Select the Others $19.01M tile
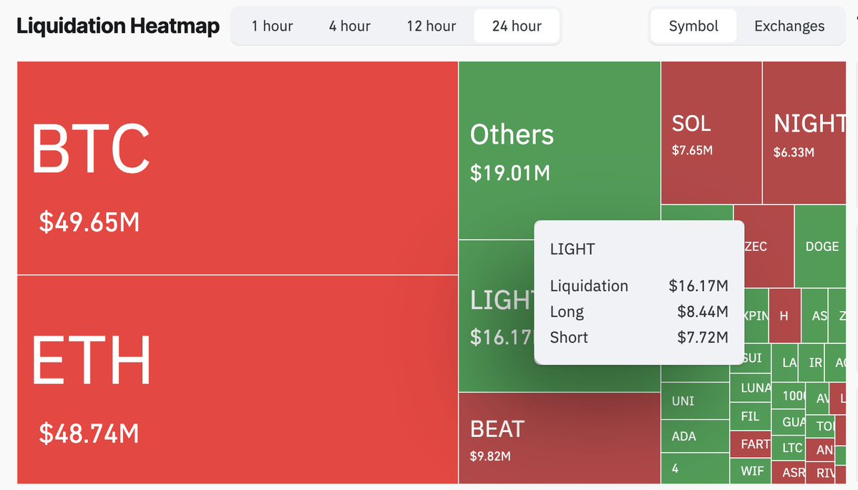This screenshot has width=858, height=490. (558, 150)
